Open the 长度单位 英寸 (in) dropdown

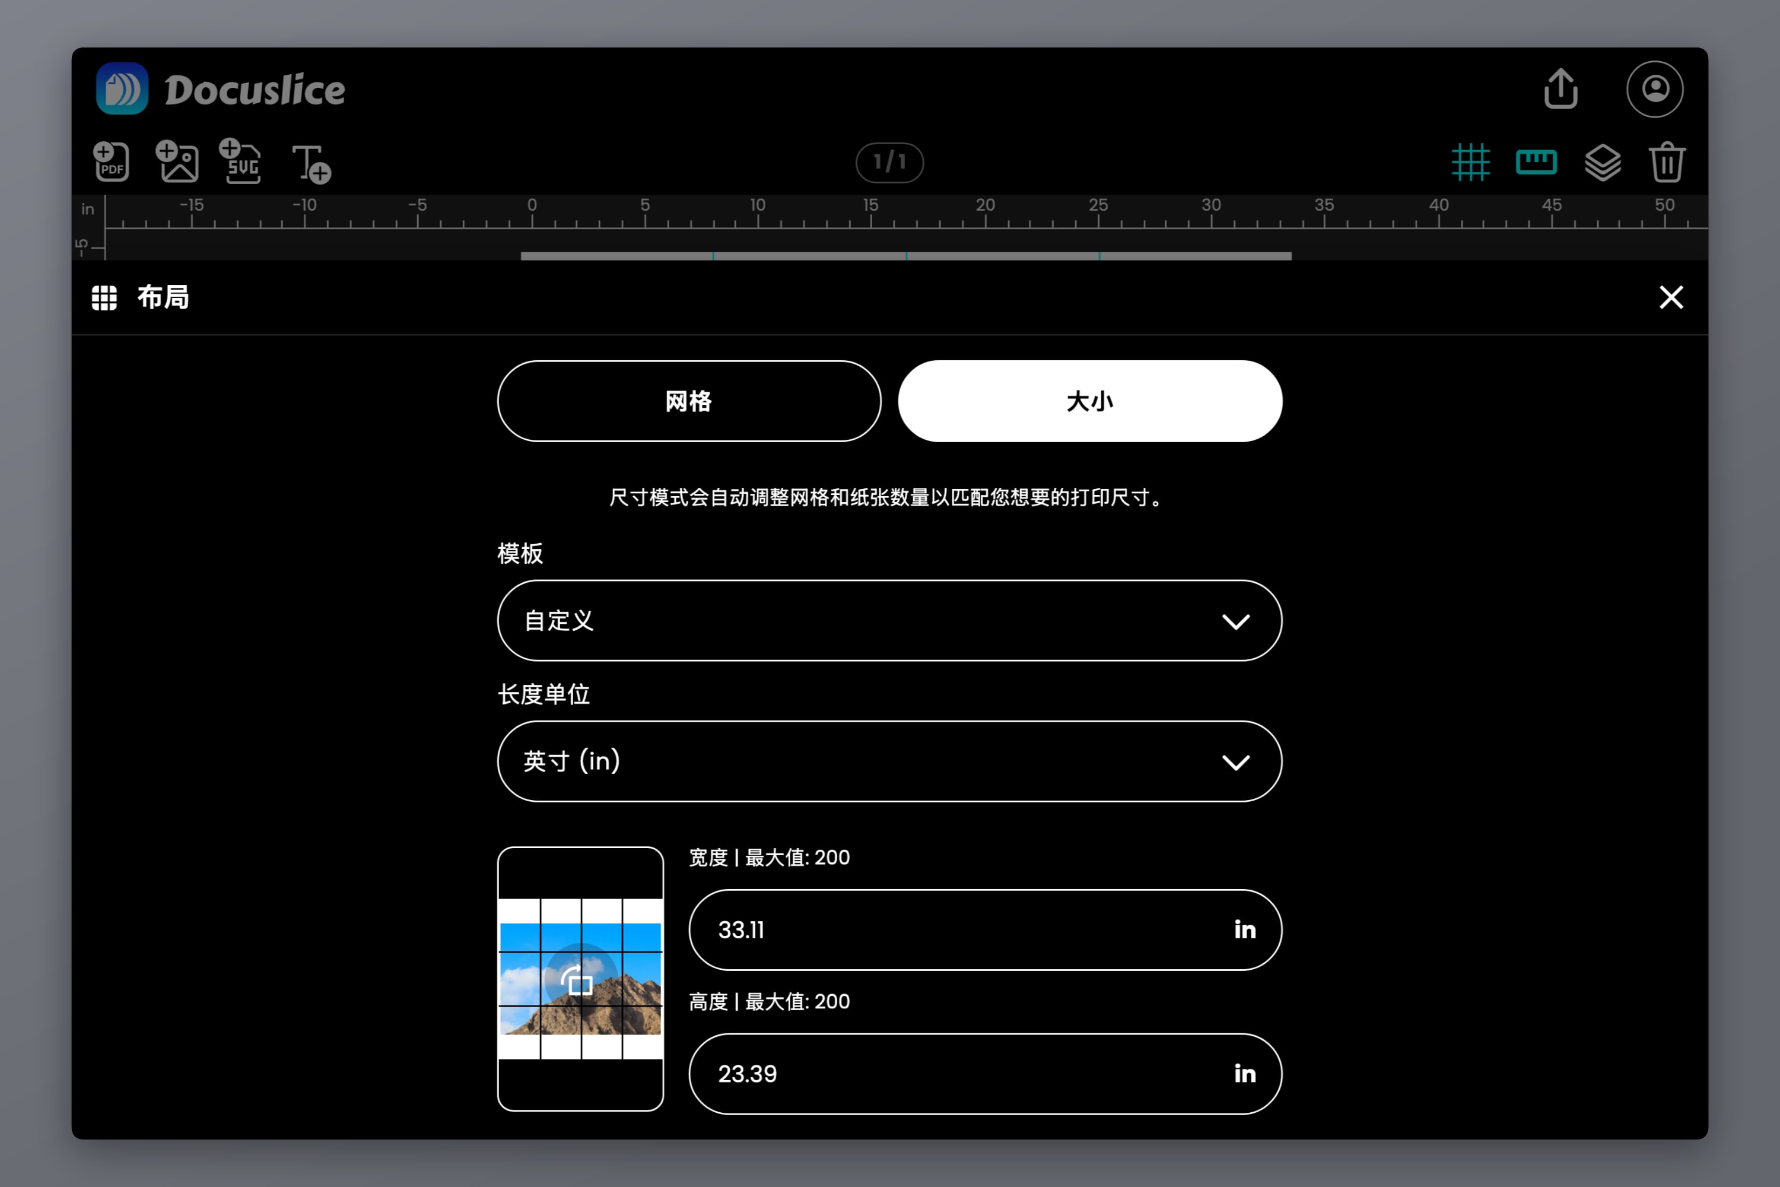(889, 761)
